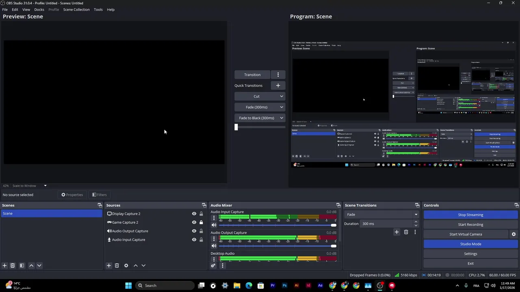The width and height of the screenshot is (520, 292).
Task: Add a new scene with plus icon
Action: point(4,266)
